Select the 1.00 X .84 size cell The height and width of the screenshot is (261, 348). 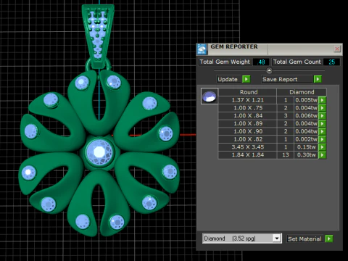tap(247, 116)
